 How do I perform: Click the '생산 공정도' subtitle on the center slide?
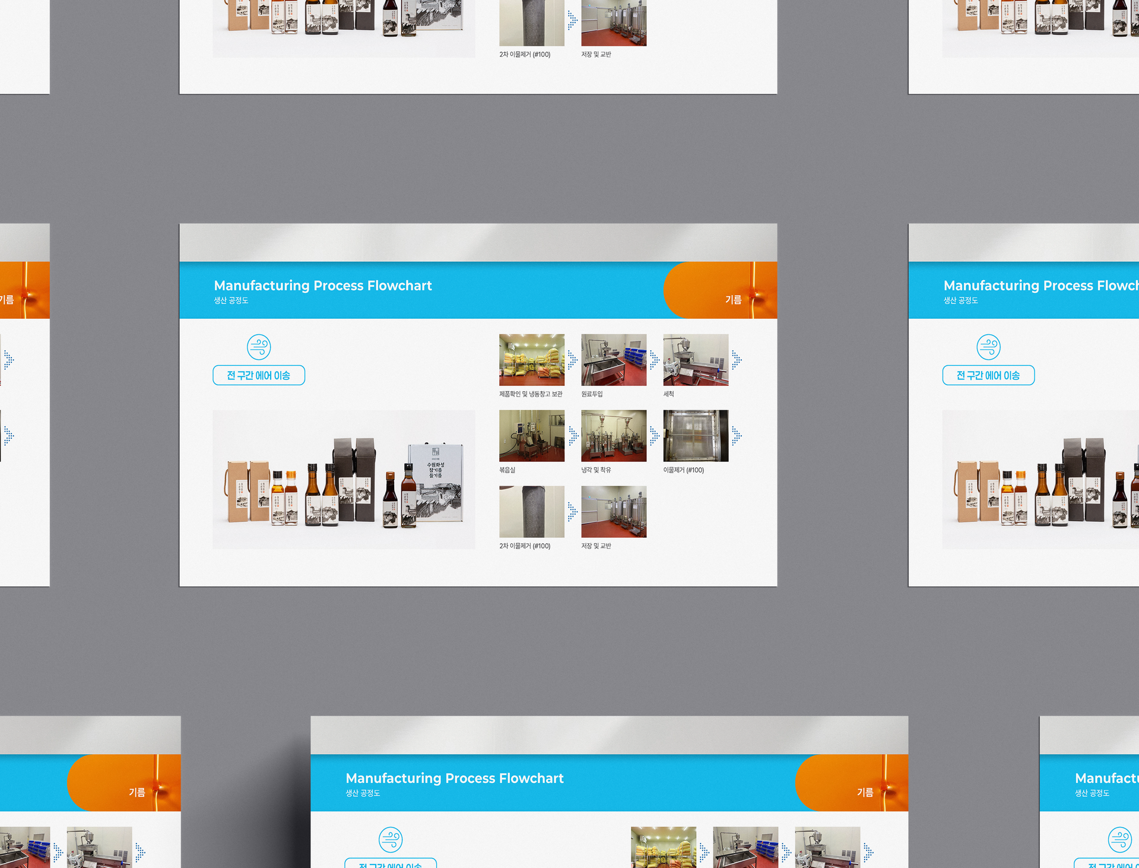click(231, 300)
